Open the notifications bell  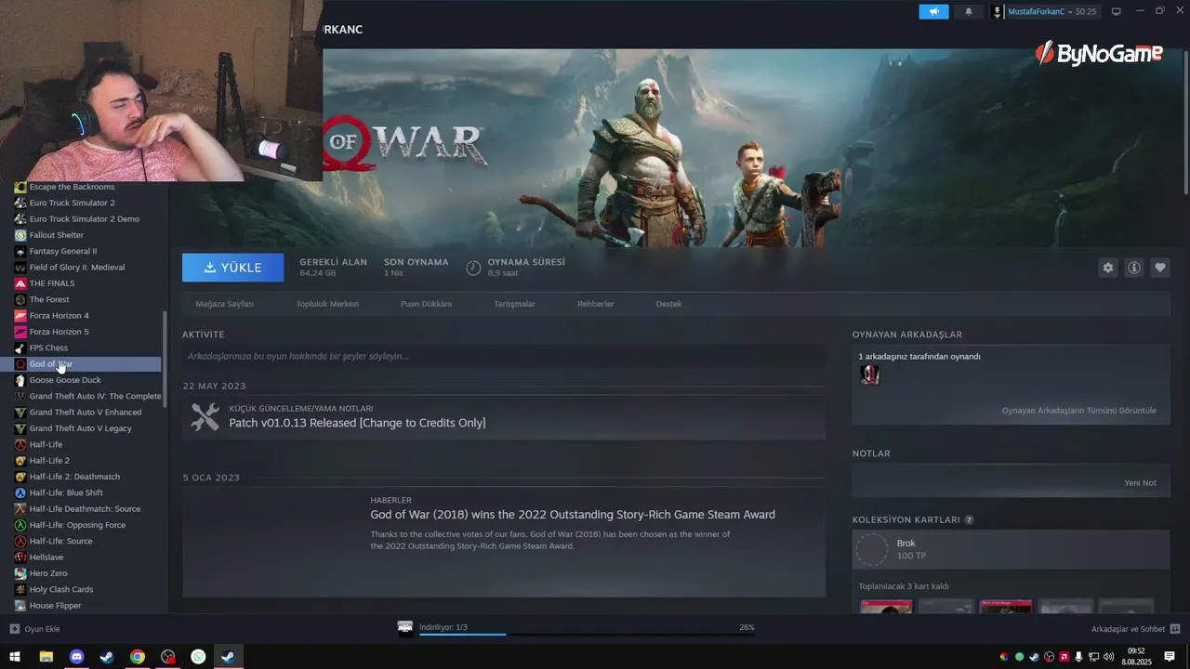[968, 11]
